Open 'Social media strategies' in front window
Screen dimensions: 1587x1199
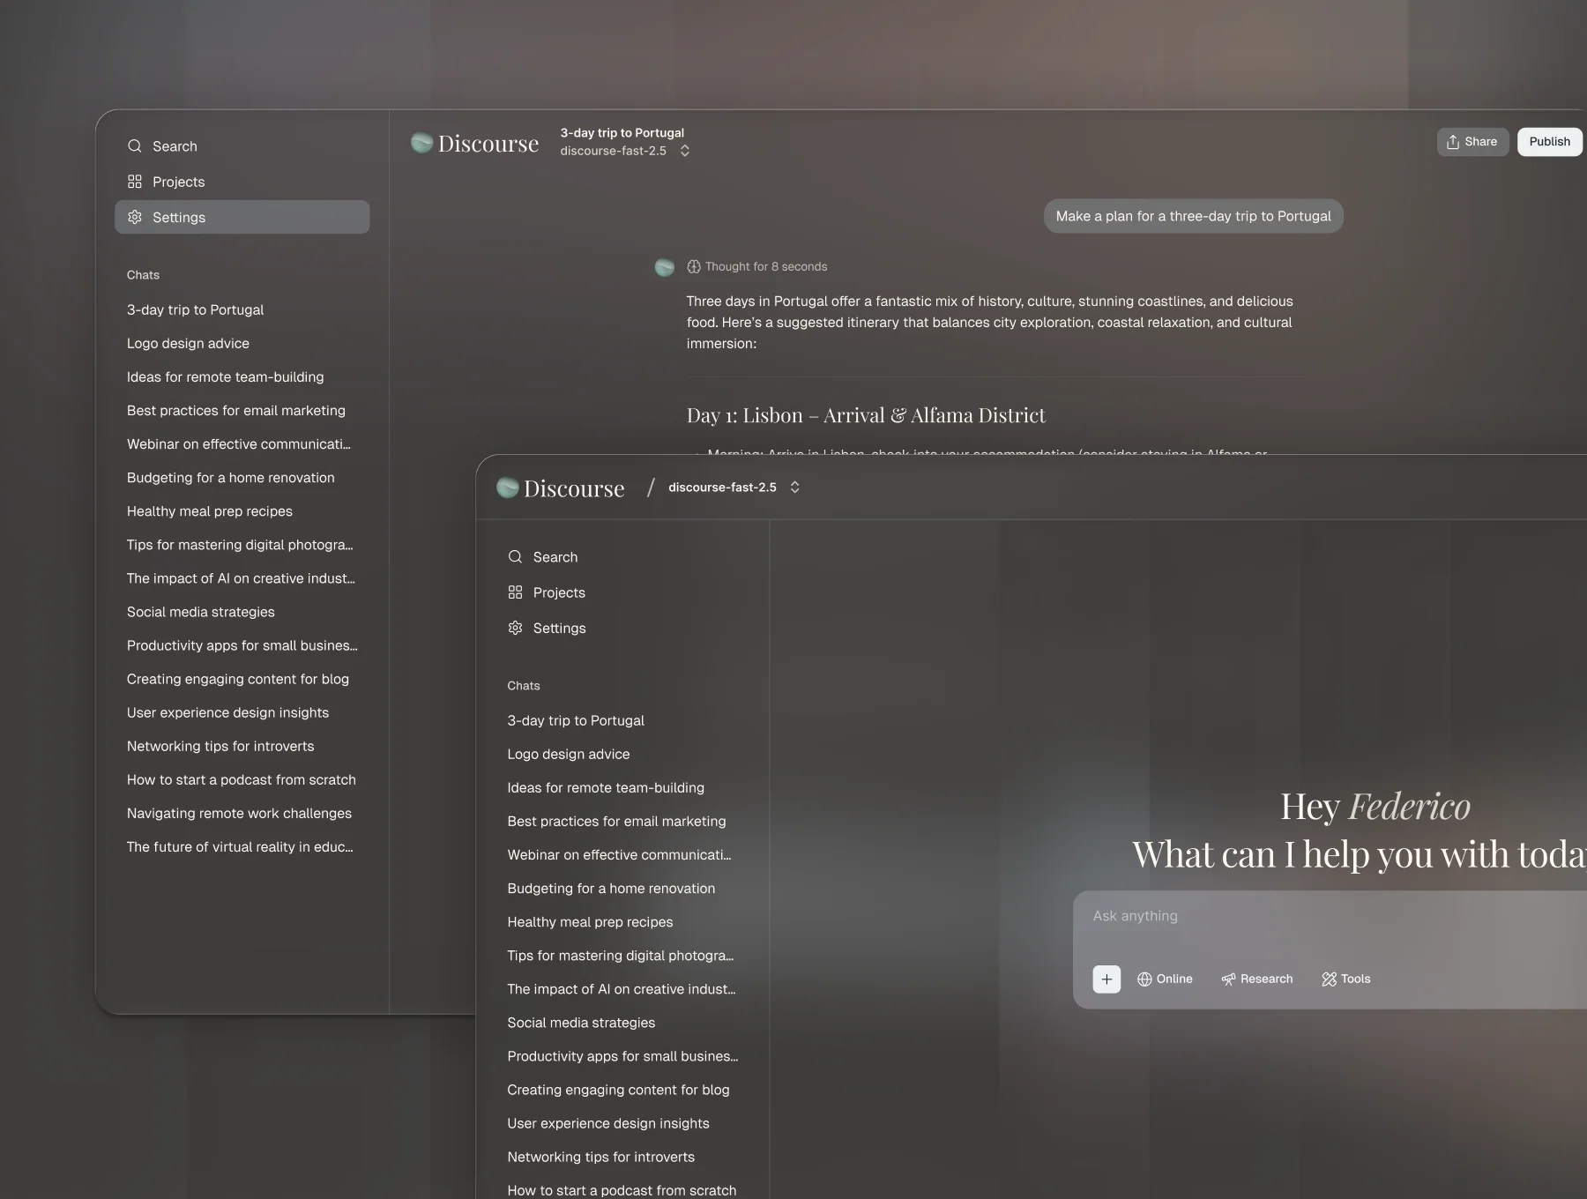[x=582, y=1023]
